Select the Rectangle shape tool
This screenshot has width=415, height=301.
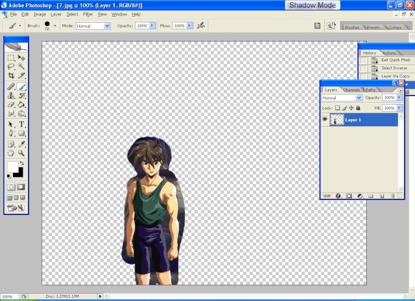[x=21, y=133]
